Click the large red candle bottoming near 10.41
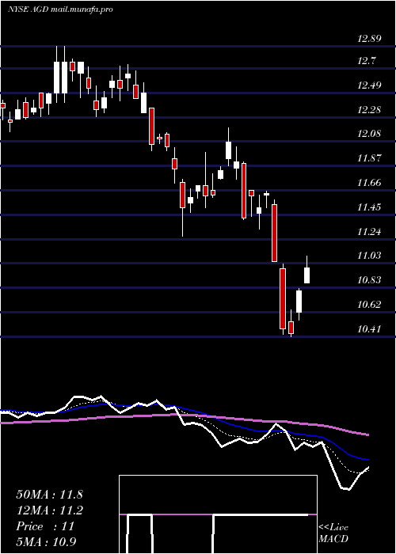 pos(283,298)
